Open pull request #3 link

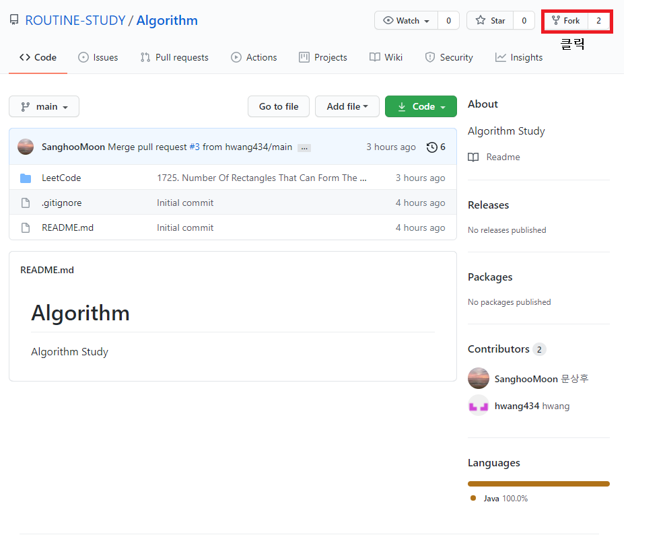pos(195,147)
